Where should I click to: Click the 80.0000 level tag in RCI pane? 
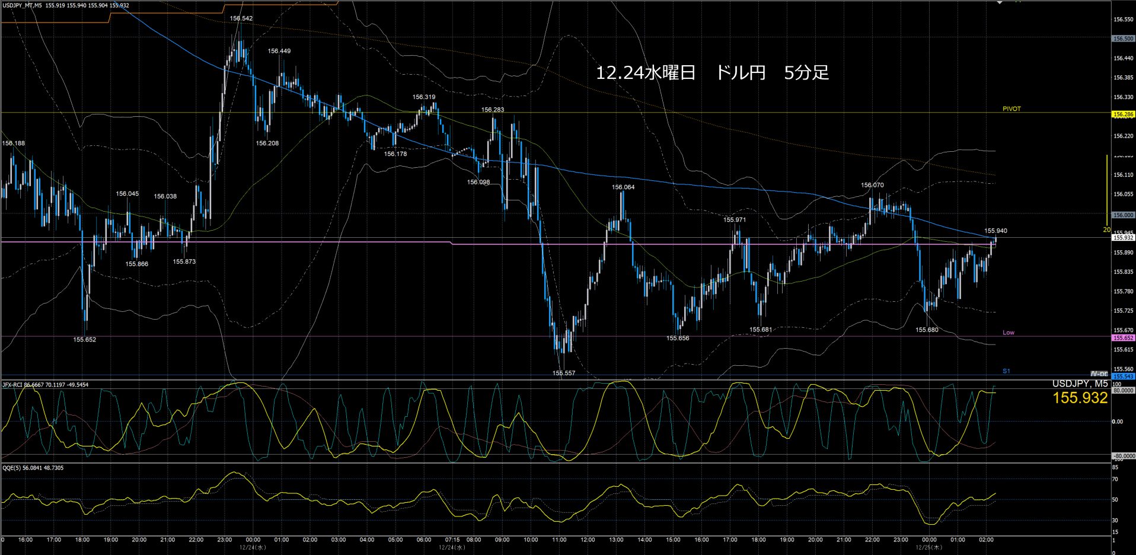pyautogui.click(x=1123, y=391)
